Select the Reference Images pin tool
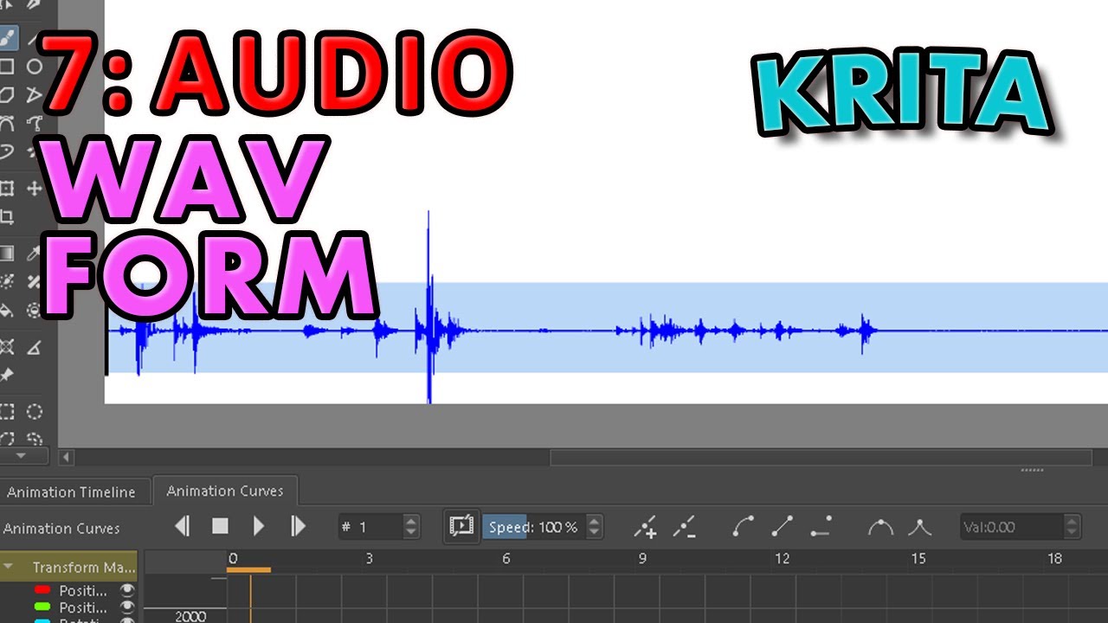This screenshot has height=623, width=1108. coord(7,376)
